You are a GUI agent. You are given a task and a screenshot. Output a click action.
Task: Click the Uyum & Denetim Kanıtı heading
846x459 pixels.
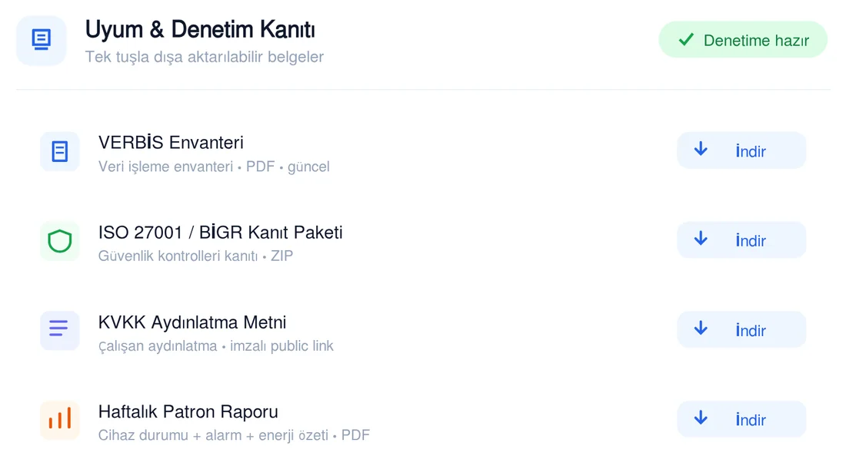coord(200,30)
